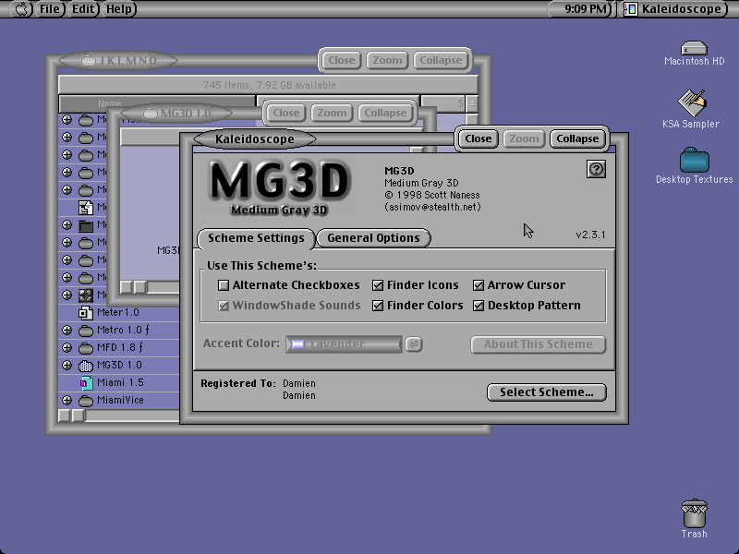
Task: Select the Metro 1.0 folder icon
Action: pos(85,331)
